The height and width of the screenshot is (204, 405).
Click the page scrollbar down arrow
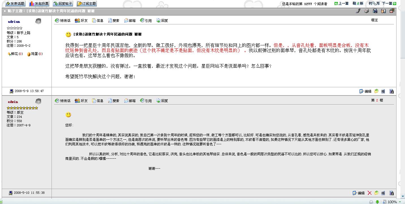point(403,196)
